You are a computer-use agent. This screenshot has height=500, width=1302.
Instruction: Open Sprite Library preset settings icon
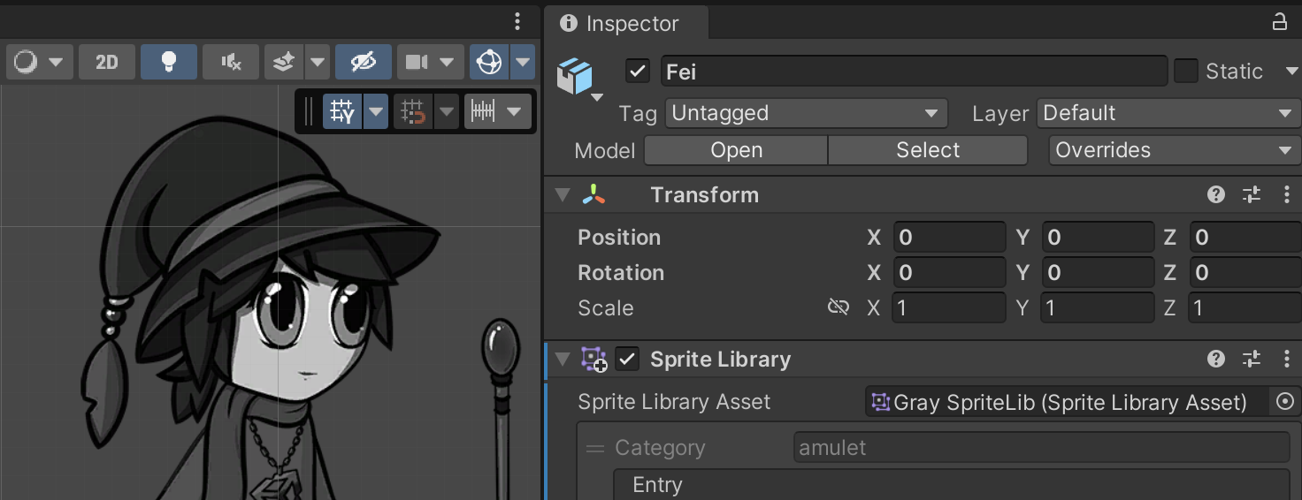[x=1251, y=360]
